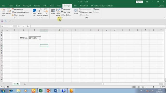The width and height of the screenshot is (166, 93).
Task: Click in the formula bar
Action: point(97,26)
